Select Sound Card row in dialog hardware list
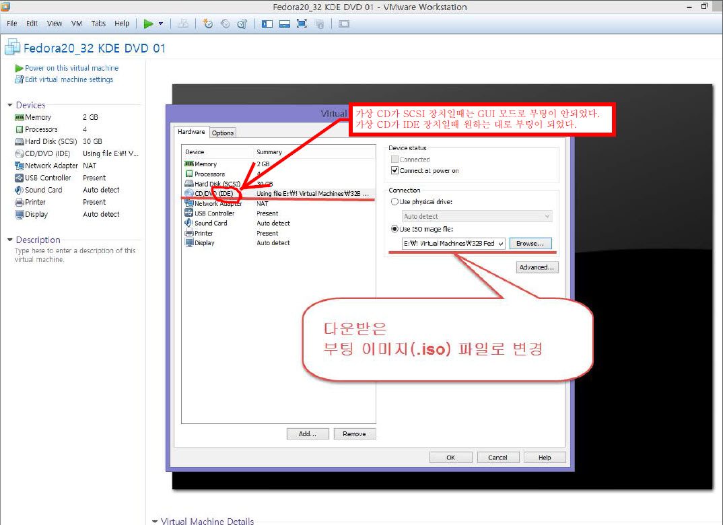Viewport: 723px width, 525px height. [279, 223]
